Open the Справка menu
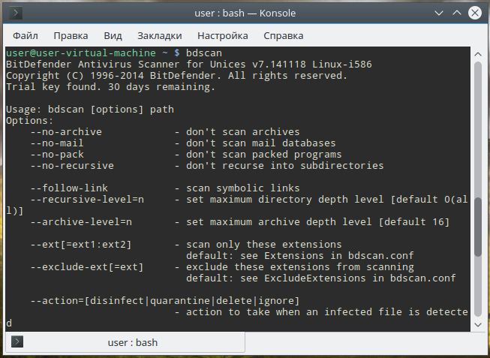This screenshot has height=358, width=490. coord(284,35)
